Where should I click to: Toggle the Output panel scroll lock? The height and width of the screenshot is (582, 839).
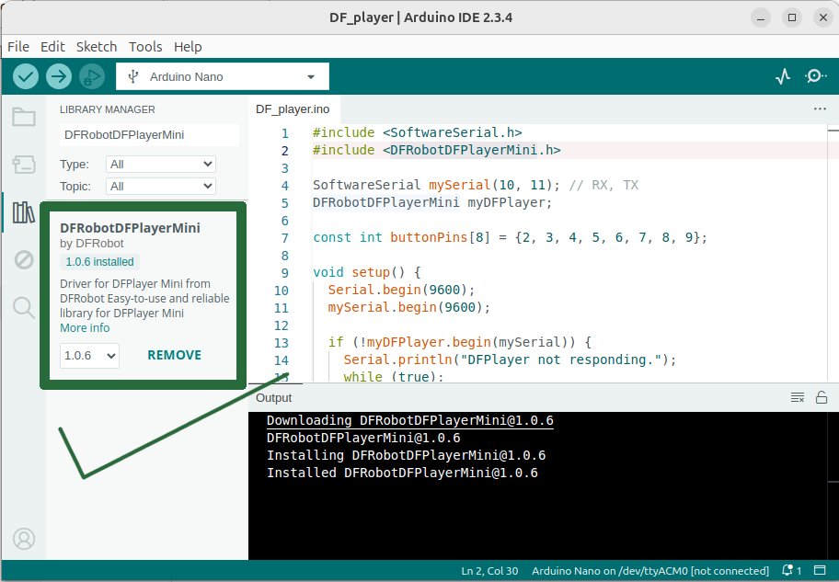pyautogui.click(x=822, y=398)
